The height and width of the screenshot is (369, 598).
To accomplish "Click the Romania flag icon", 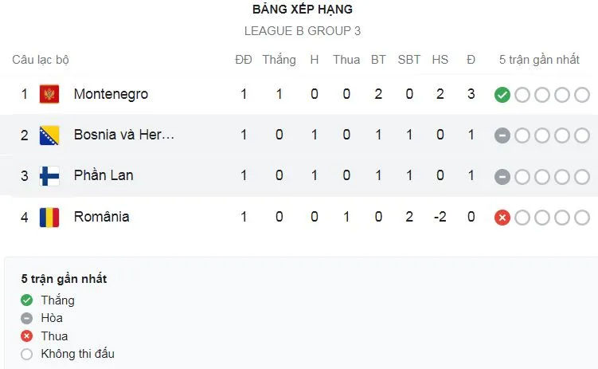I will [x=49, y=217].
